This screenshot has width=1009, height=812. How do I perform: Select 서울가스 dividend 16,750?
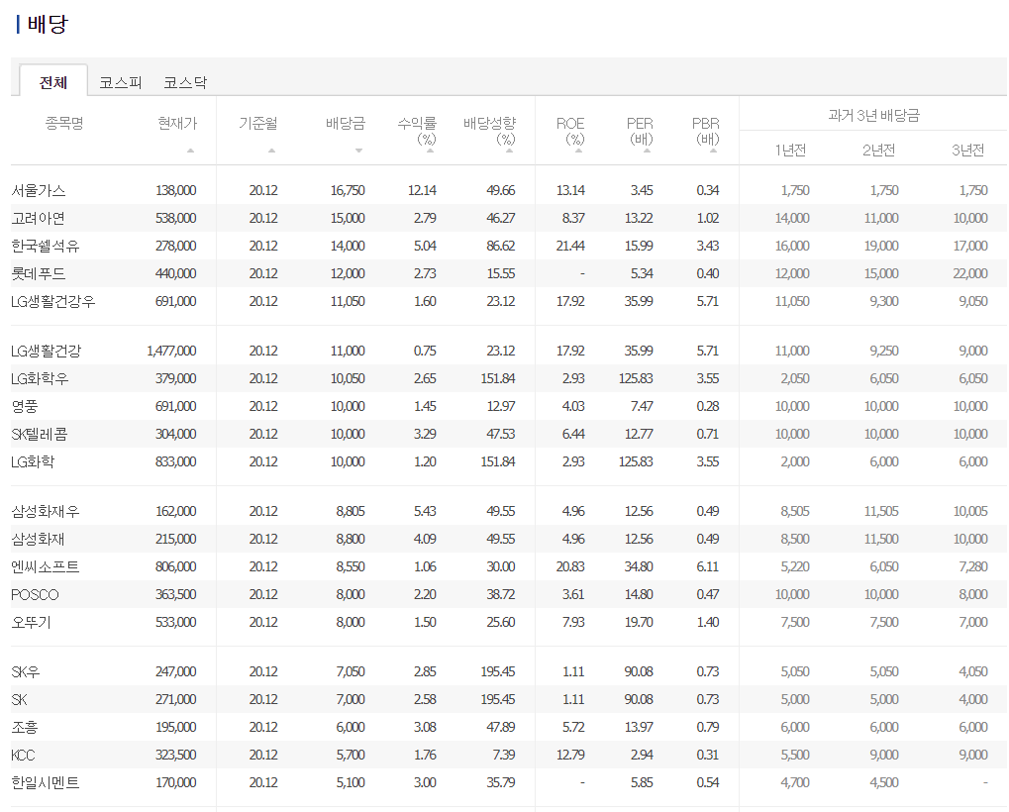click(348, 190)
